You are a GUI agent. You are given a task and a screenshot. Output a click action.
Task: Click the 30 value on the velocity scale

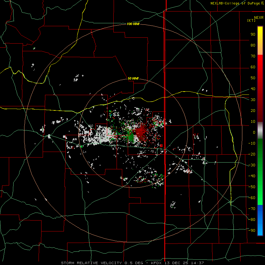point(253,100)
